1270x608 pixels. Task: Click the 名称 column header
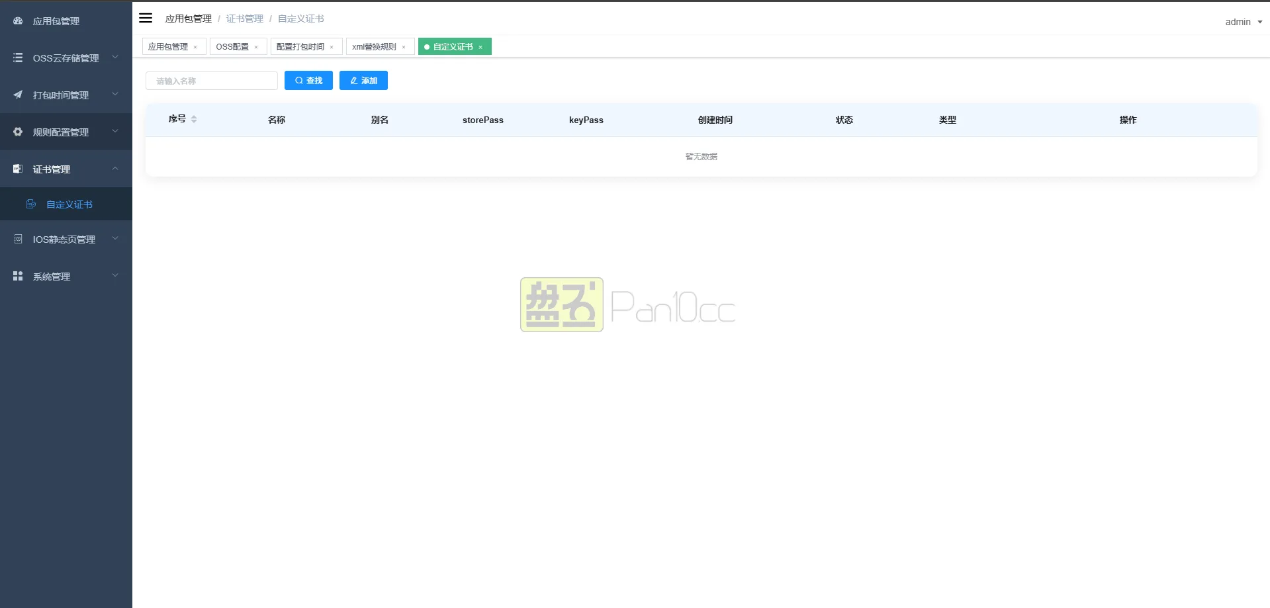pos(277,120)
